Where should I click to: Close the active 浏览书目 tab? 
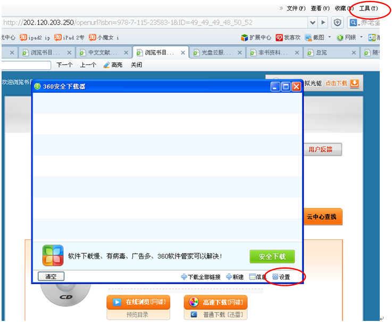point(183,53)
